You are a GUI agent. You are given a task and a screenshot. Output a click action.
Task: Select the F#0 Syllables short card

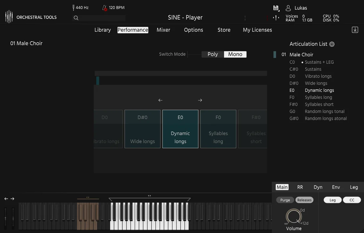[253, 129]
